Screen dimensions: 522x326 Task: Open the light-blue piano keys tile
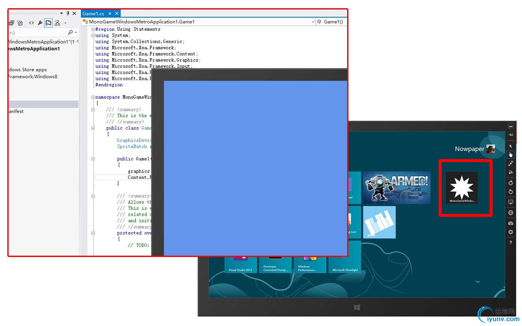coord(379,222)
